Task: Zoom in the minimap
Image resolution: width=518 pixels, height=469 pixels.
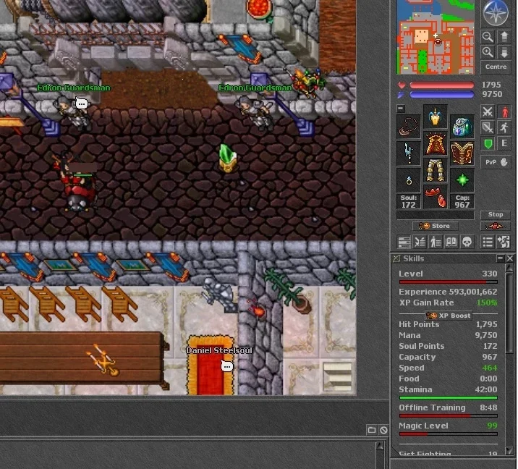Action: (488, 52)
